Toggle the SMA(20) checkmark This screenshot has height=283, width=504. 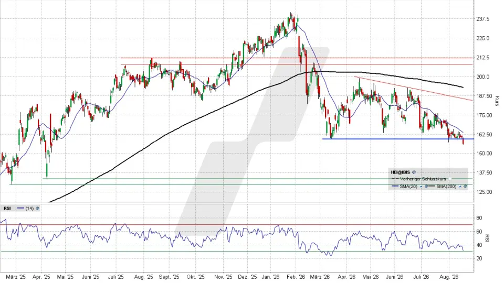(421, 186)
